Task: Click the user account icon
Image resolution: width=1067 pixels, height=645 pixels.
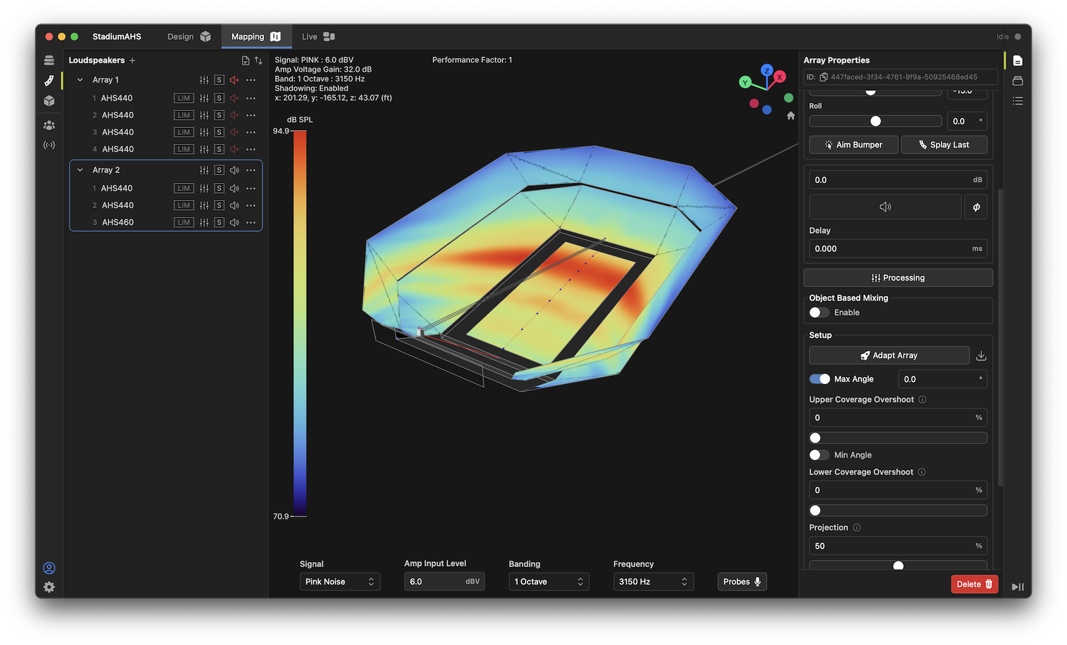Action: tap(49, 568)
